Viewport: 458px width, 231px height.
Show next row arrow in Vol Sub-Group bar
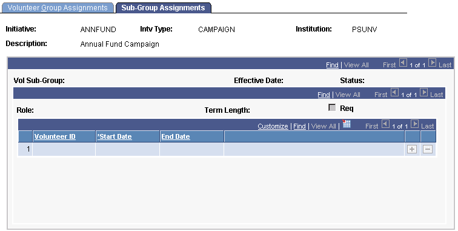coord(433,62)
